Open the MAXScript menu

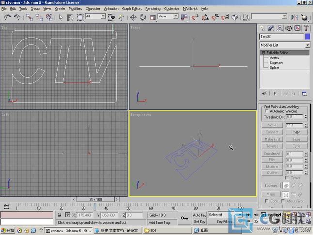(190, 9)
